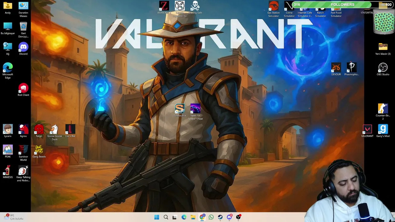
Task: Open File Explorer from taskbar
Action: tap(193, 217)
